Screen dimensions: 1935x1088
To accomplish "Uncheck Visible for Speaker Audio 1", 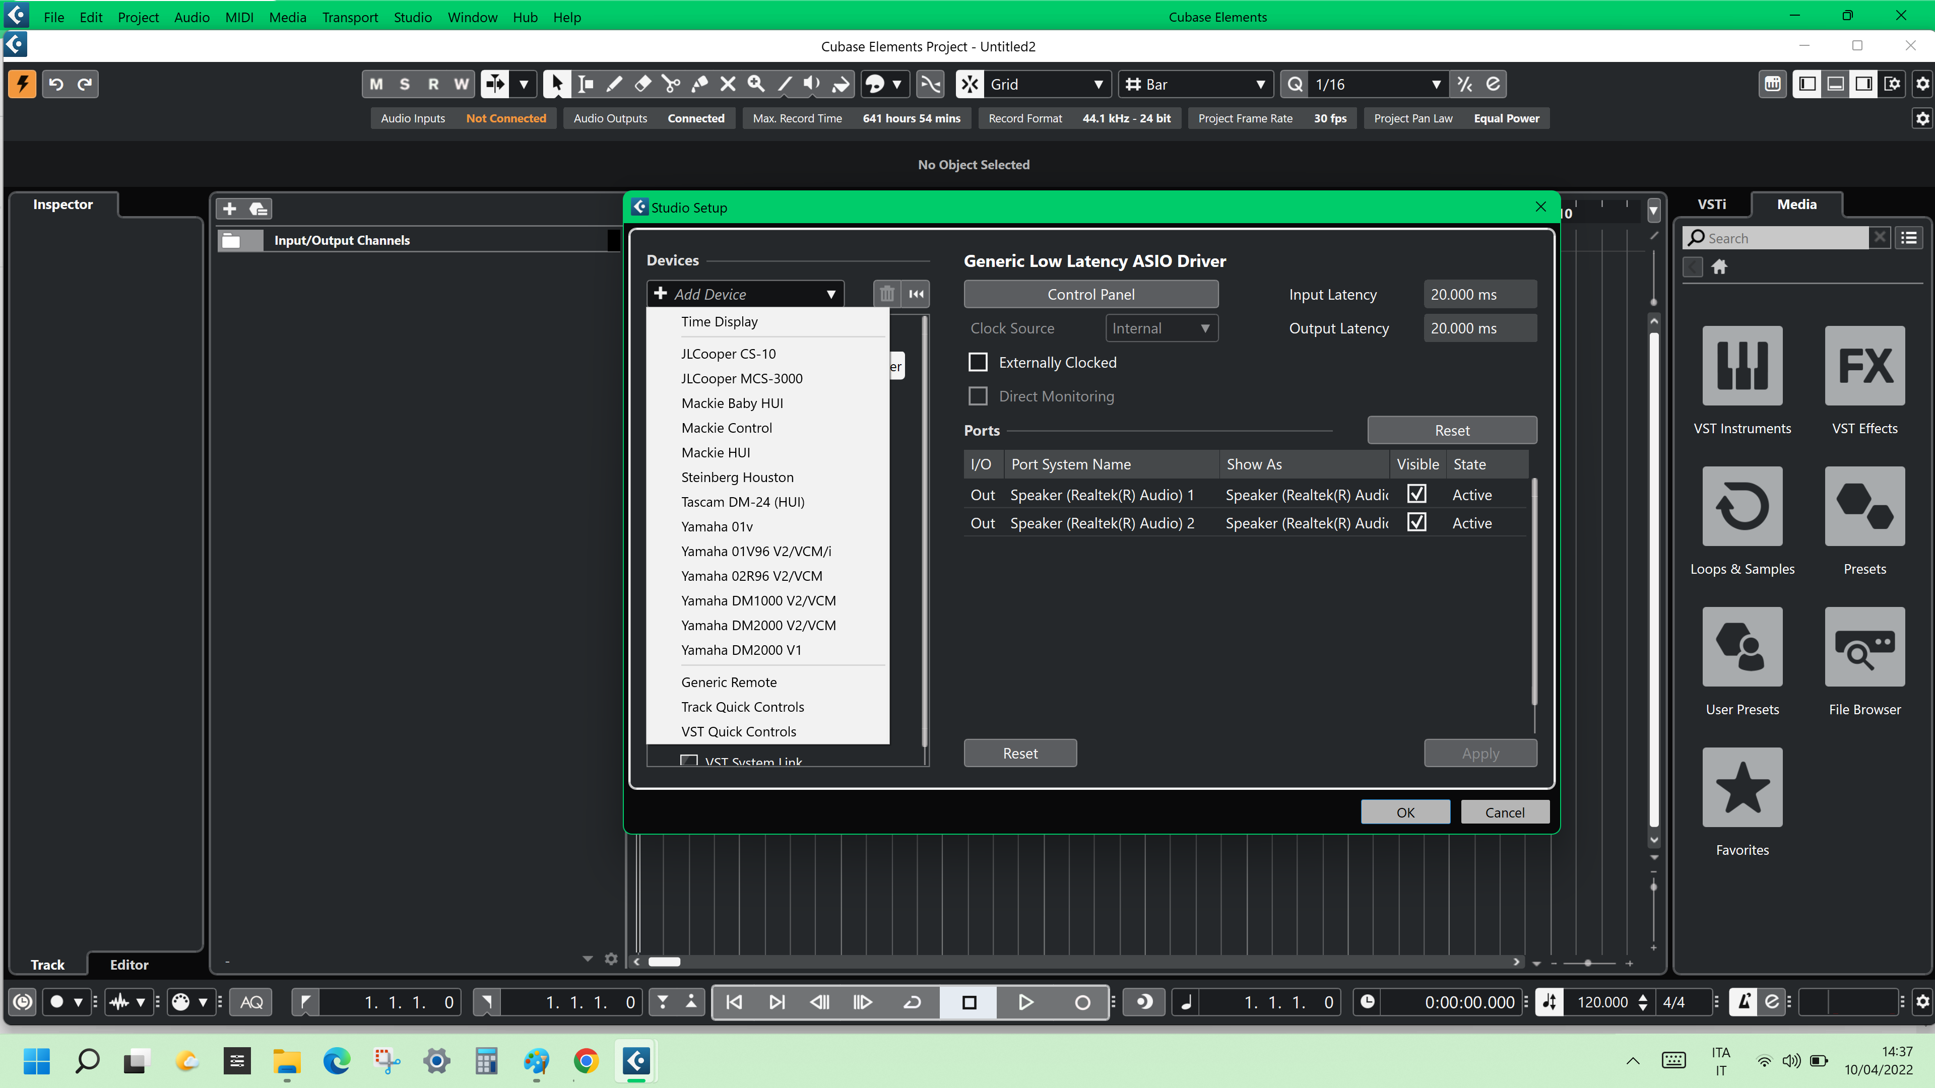I will point(1416,494).
